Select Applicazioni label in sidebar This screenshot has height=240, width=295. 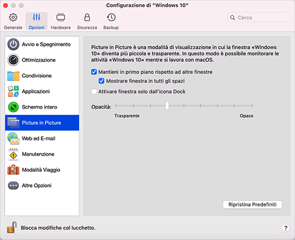tap(35, 91)
